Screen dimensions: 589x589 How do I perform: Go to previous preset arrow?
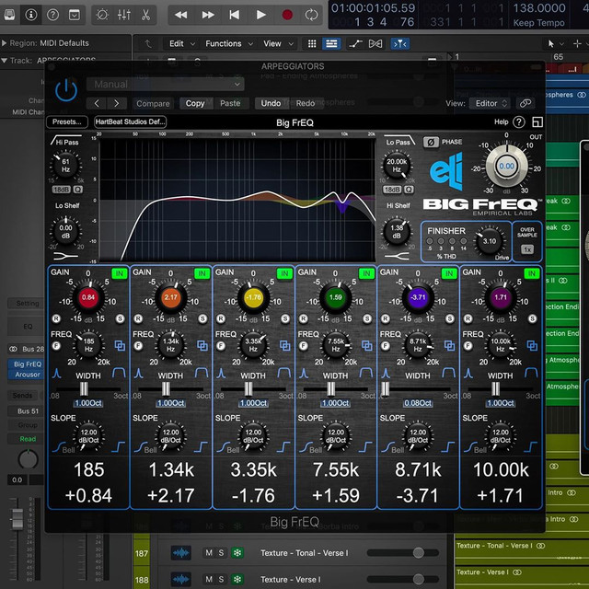97,103
